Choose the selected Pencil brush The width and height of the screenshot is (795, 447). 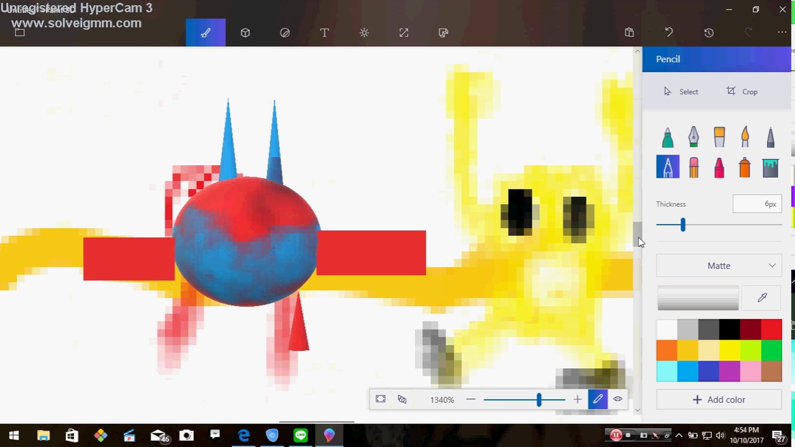668,167
